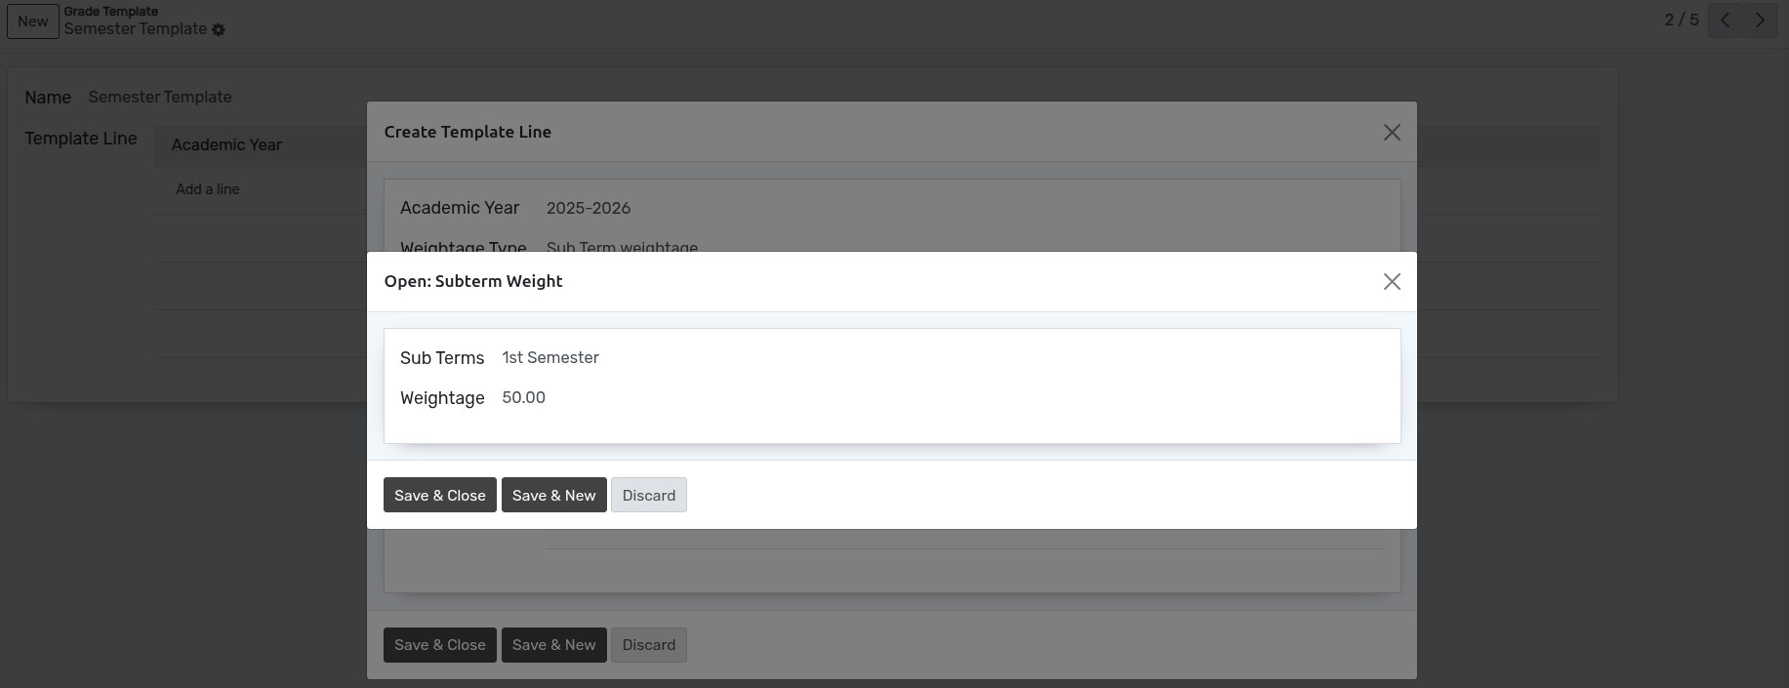Go to previous record with pager arrow
The width and height of the screenshot is (1789, 688).
1725,20
